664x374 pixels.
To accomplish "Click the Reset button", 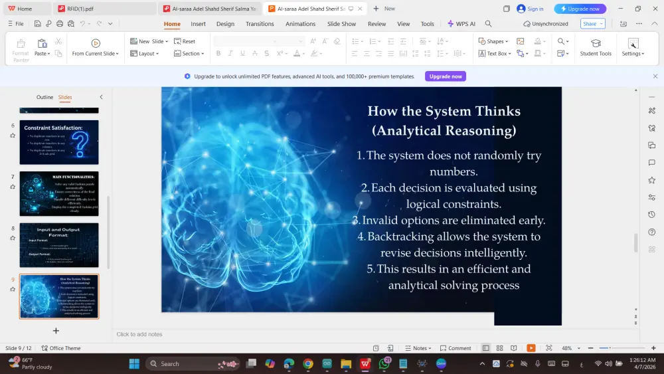I will (185, 41).
